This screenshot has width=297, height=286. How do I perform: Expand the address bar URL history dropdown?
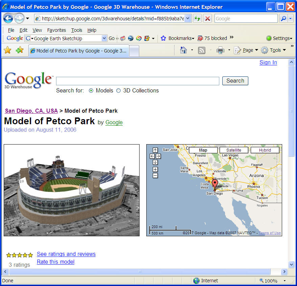tap(188, 18)
